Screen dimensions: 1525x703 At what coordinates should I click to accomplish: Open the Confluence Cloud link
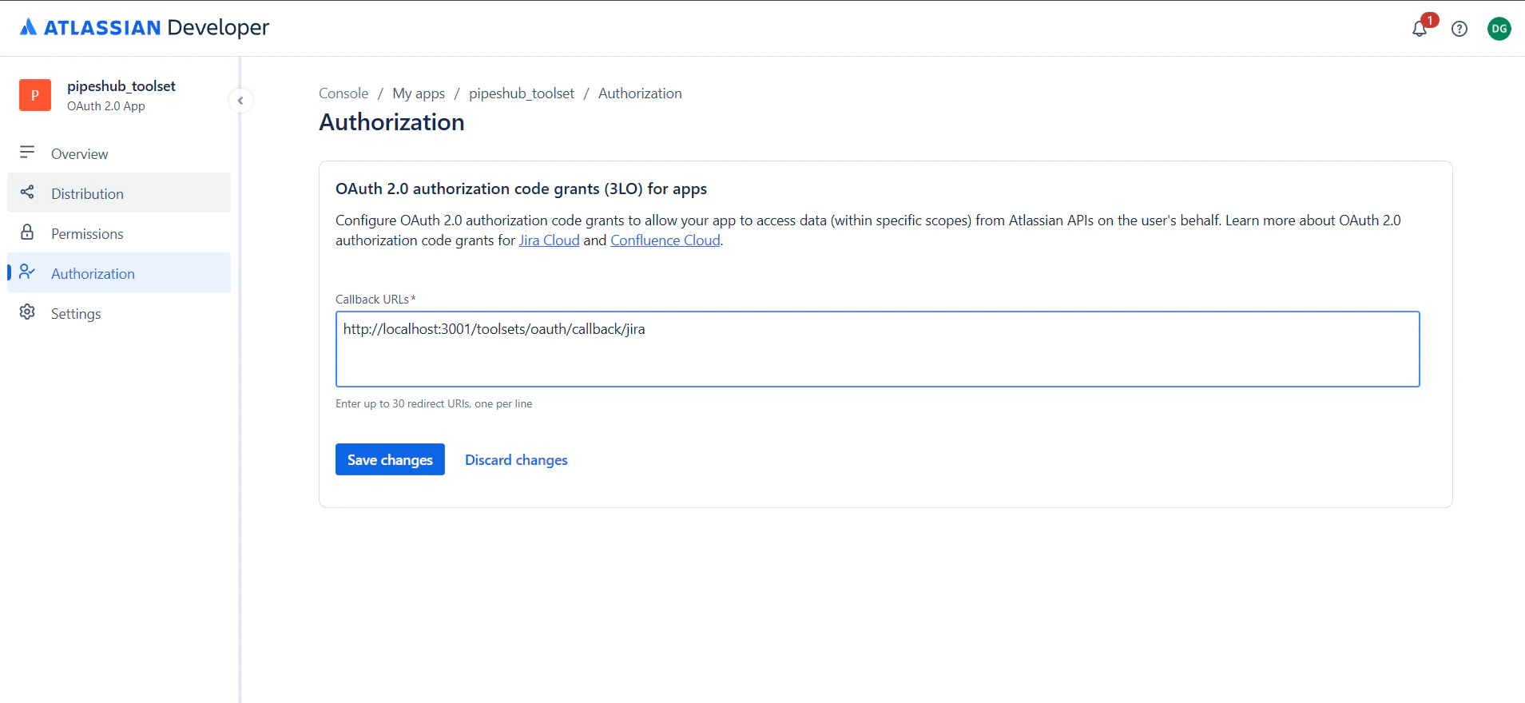[665, 240]
